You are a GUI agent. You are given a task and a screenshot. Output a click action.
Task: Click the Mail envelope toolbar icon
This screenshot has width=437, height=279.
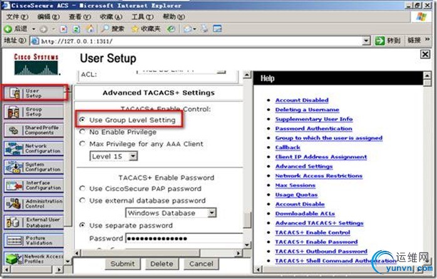pos(188,29)
